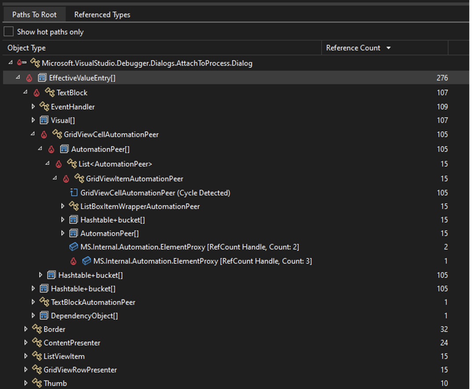Viewport: 473px width, 389px height.
Task: Select the TextBlockAutomationPeer row
Action: (93, 302)
